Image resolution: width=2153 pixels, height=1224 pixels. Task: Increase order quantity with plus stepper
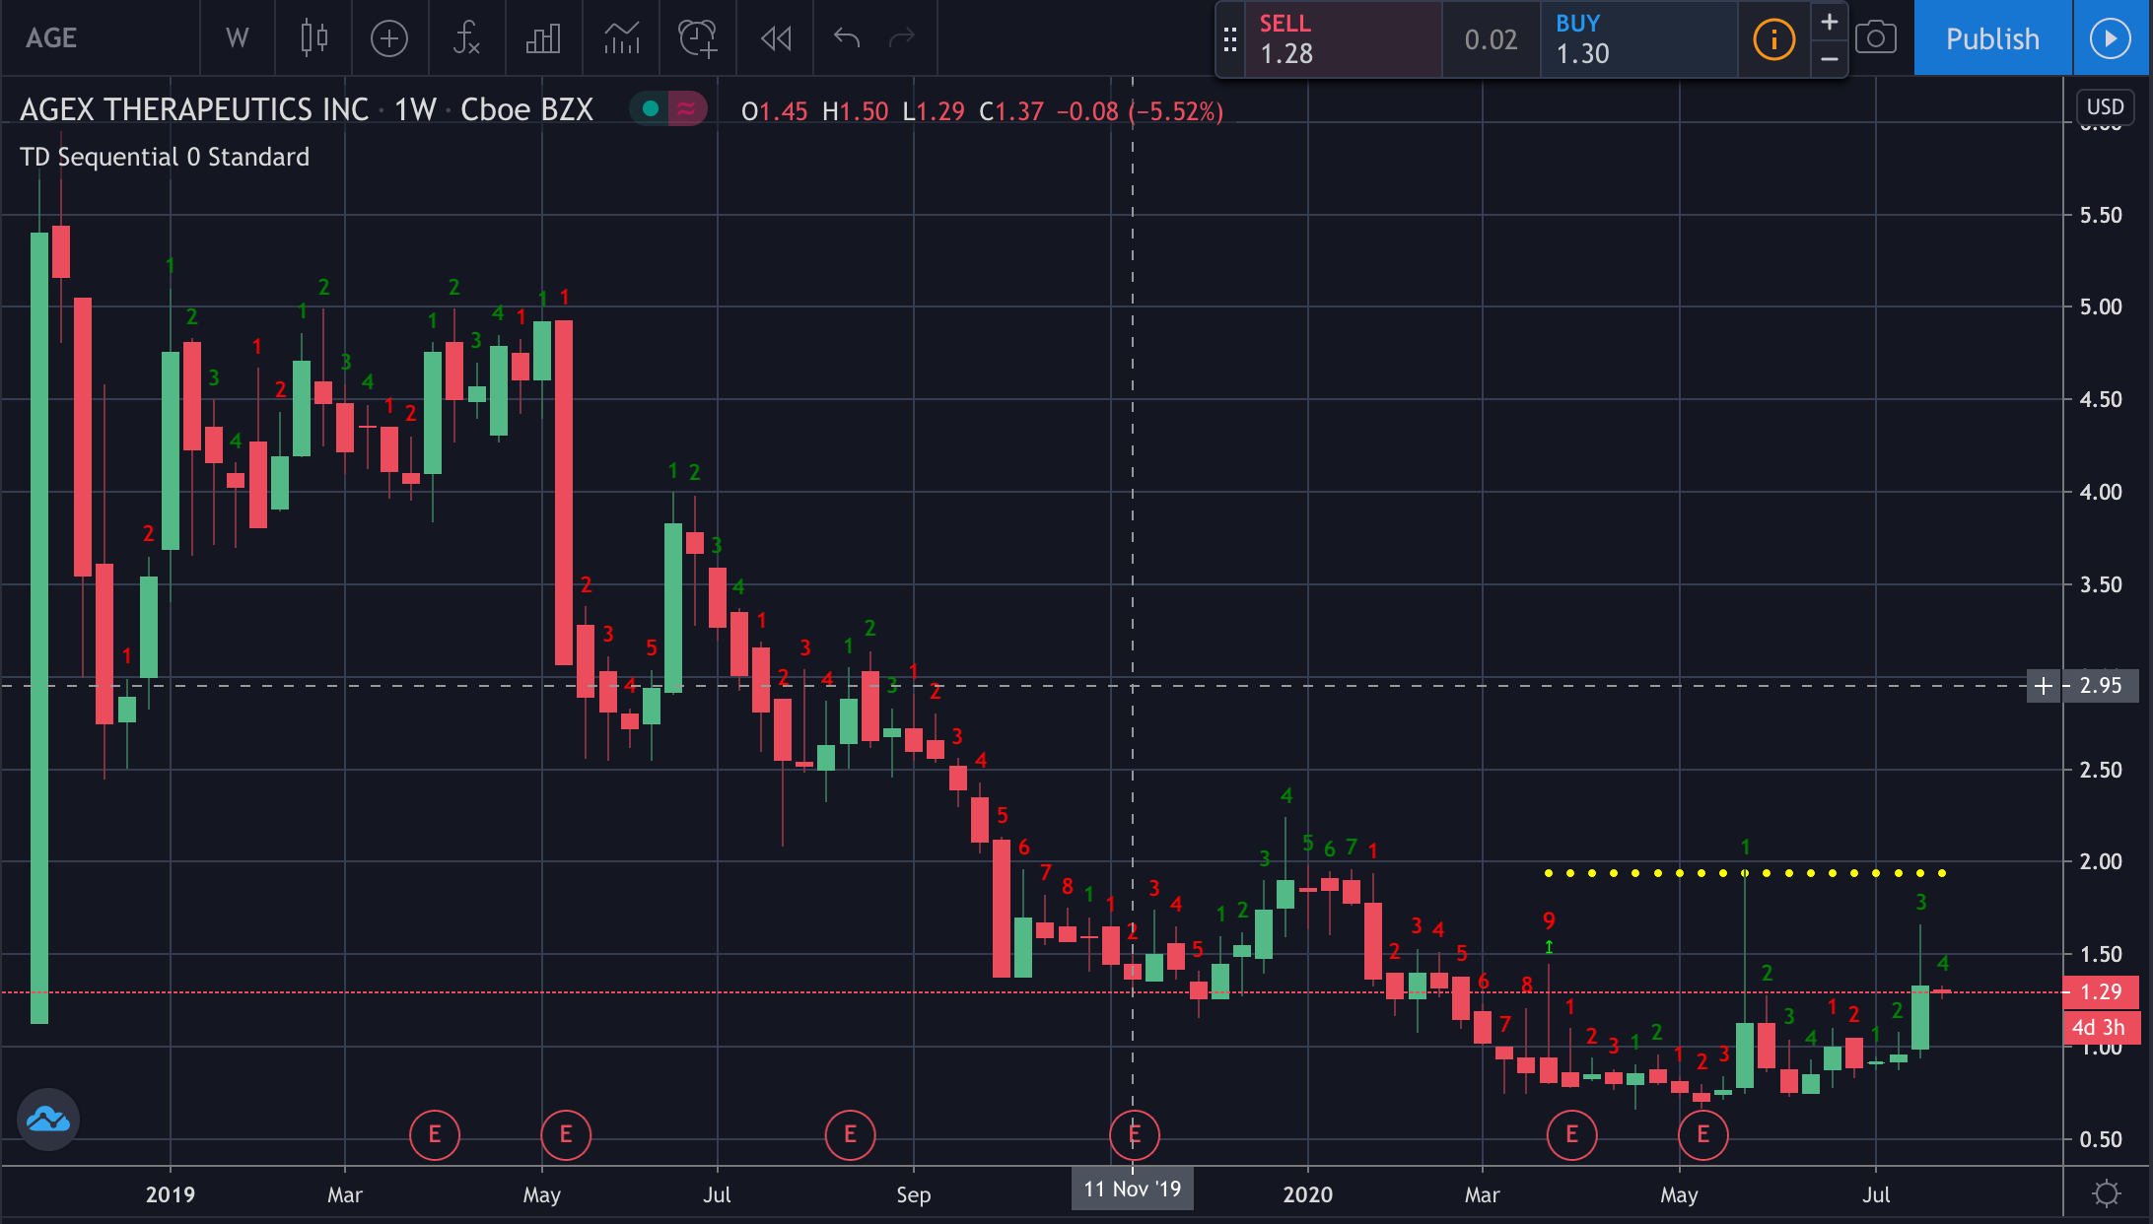(1829, 22)
